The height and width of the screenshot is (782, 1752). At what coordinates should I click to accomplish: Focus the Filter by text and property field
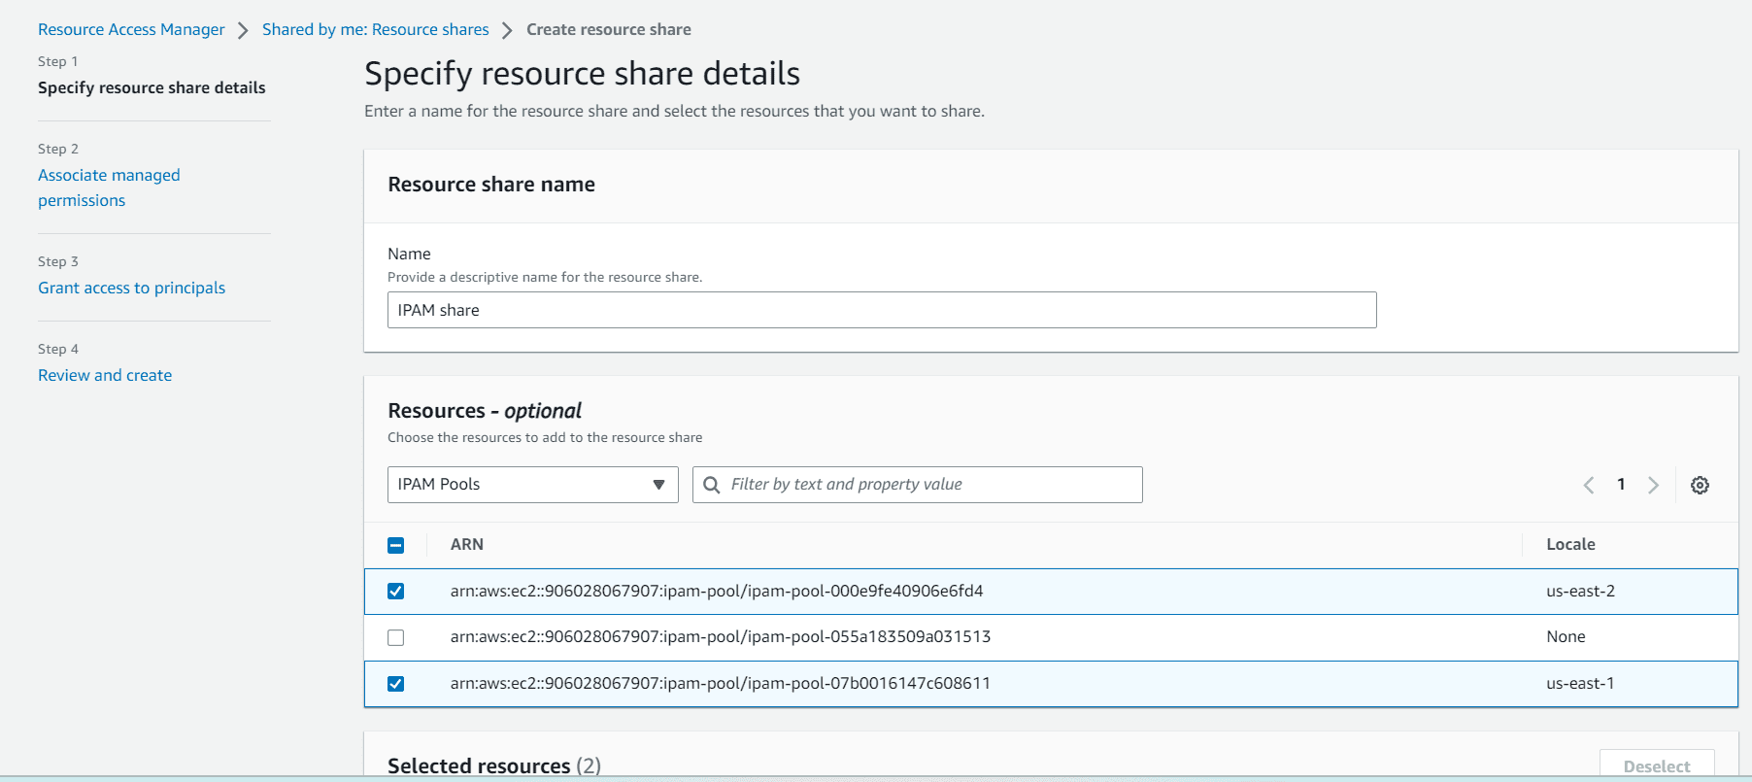coord(917,485)
